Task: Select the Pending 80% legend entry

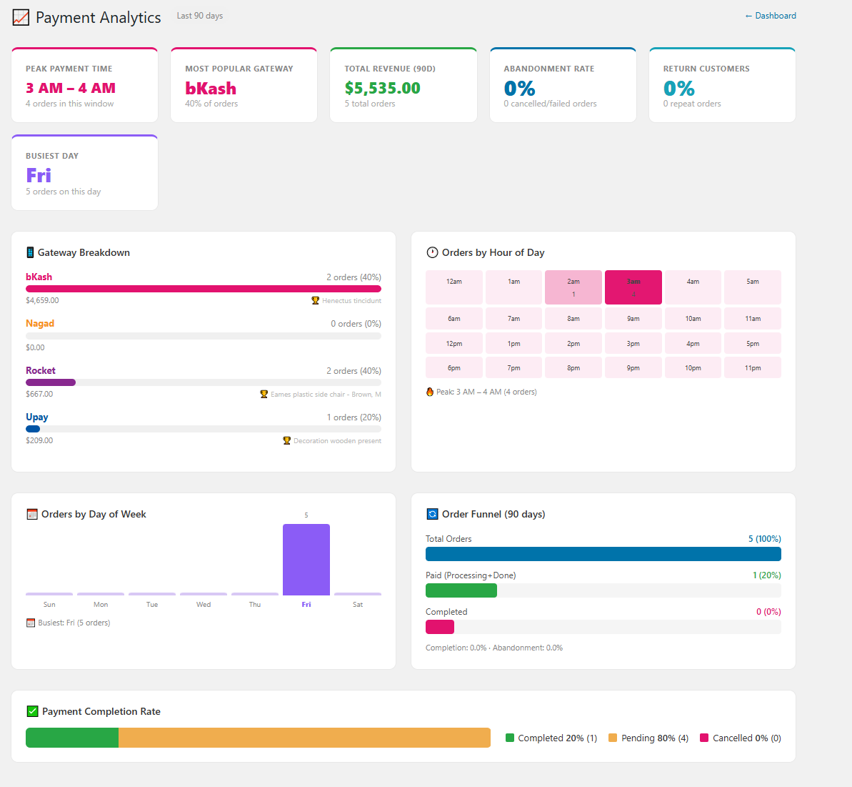Action: click(x=647, y=738)
